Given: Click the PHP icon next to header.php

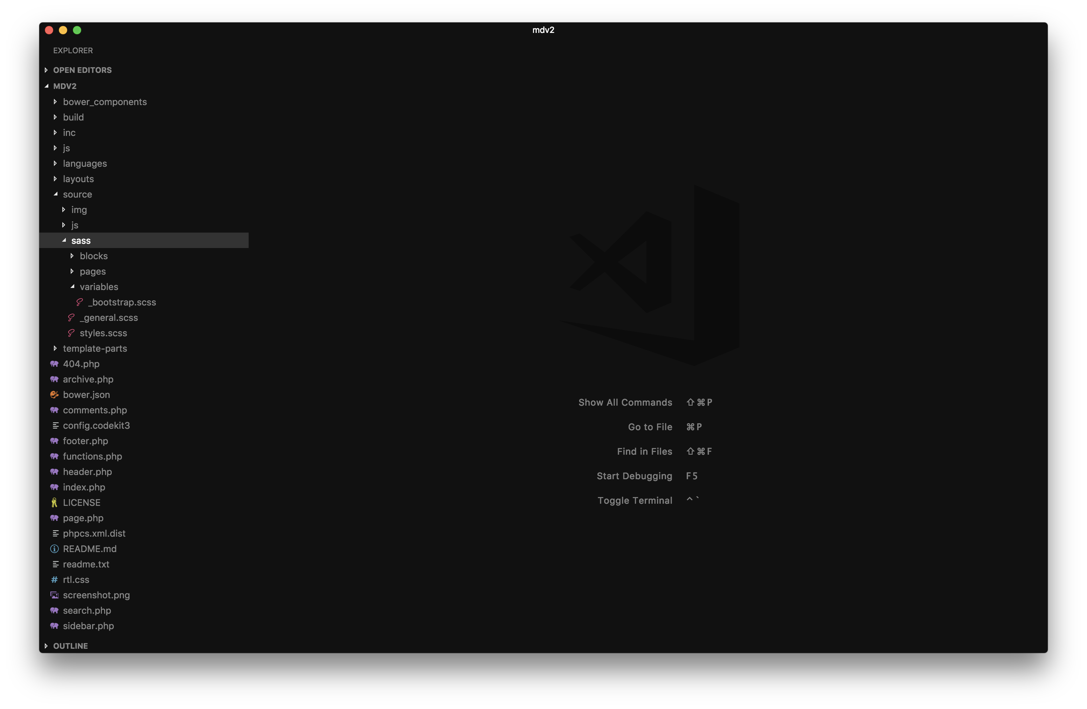Looking at the screenshot, I should pos(54,472).
